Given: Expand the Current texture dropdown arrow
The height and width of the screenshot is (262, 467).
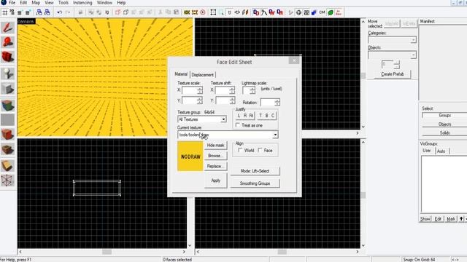Looking at the screenshot, I should tap(275, 135).
